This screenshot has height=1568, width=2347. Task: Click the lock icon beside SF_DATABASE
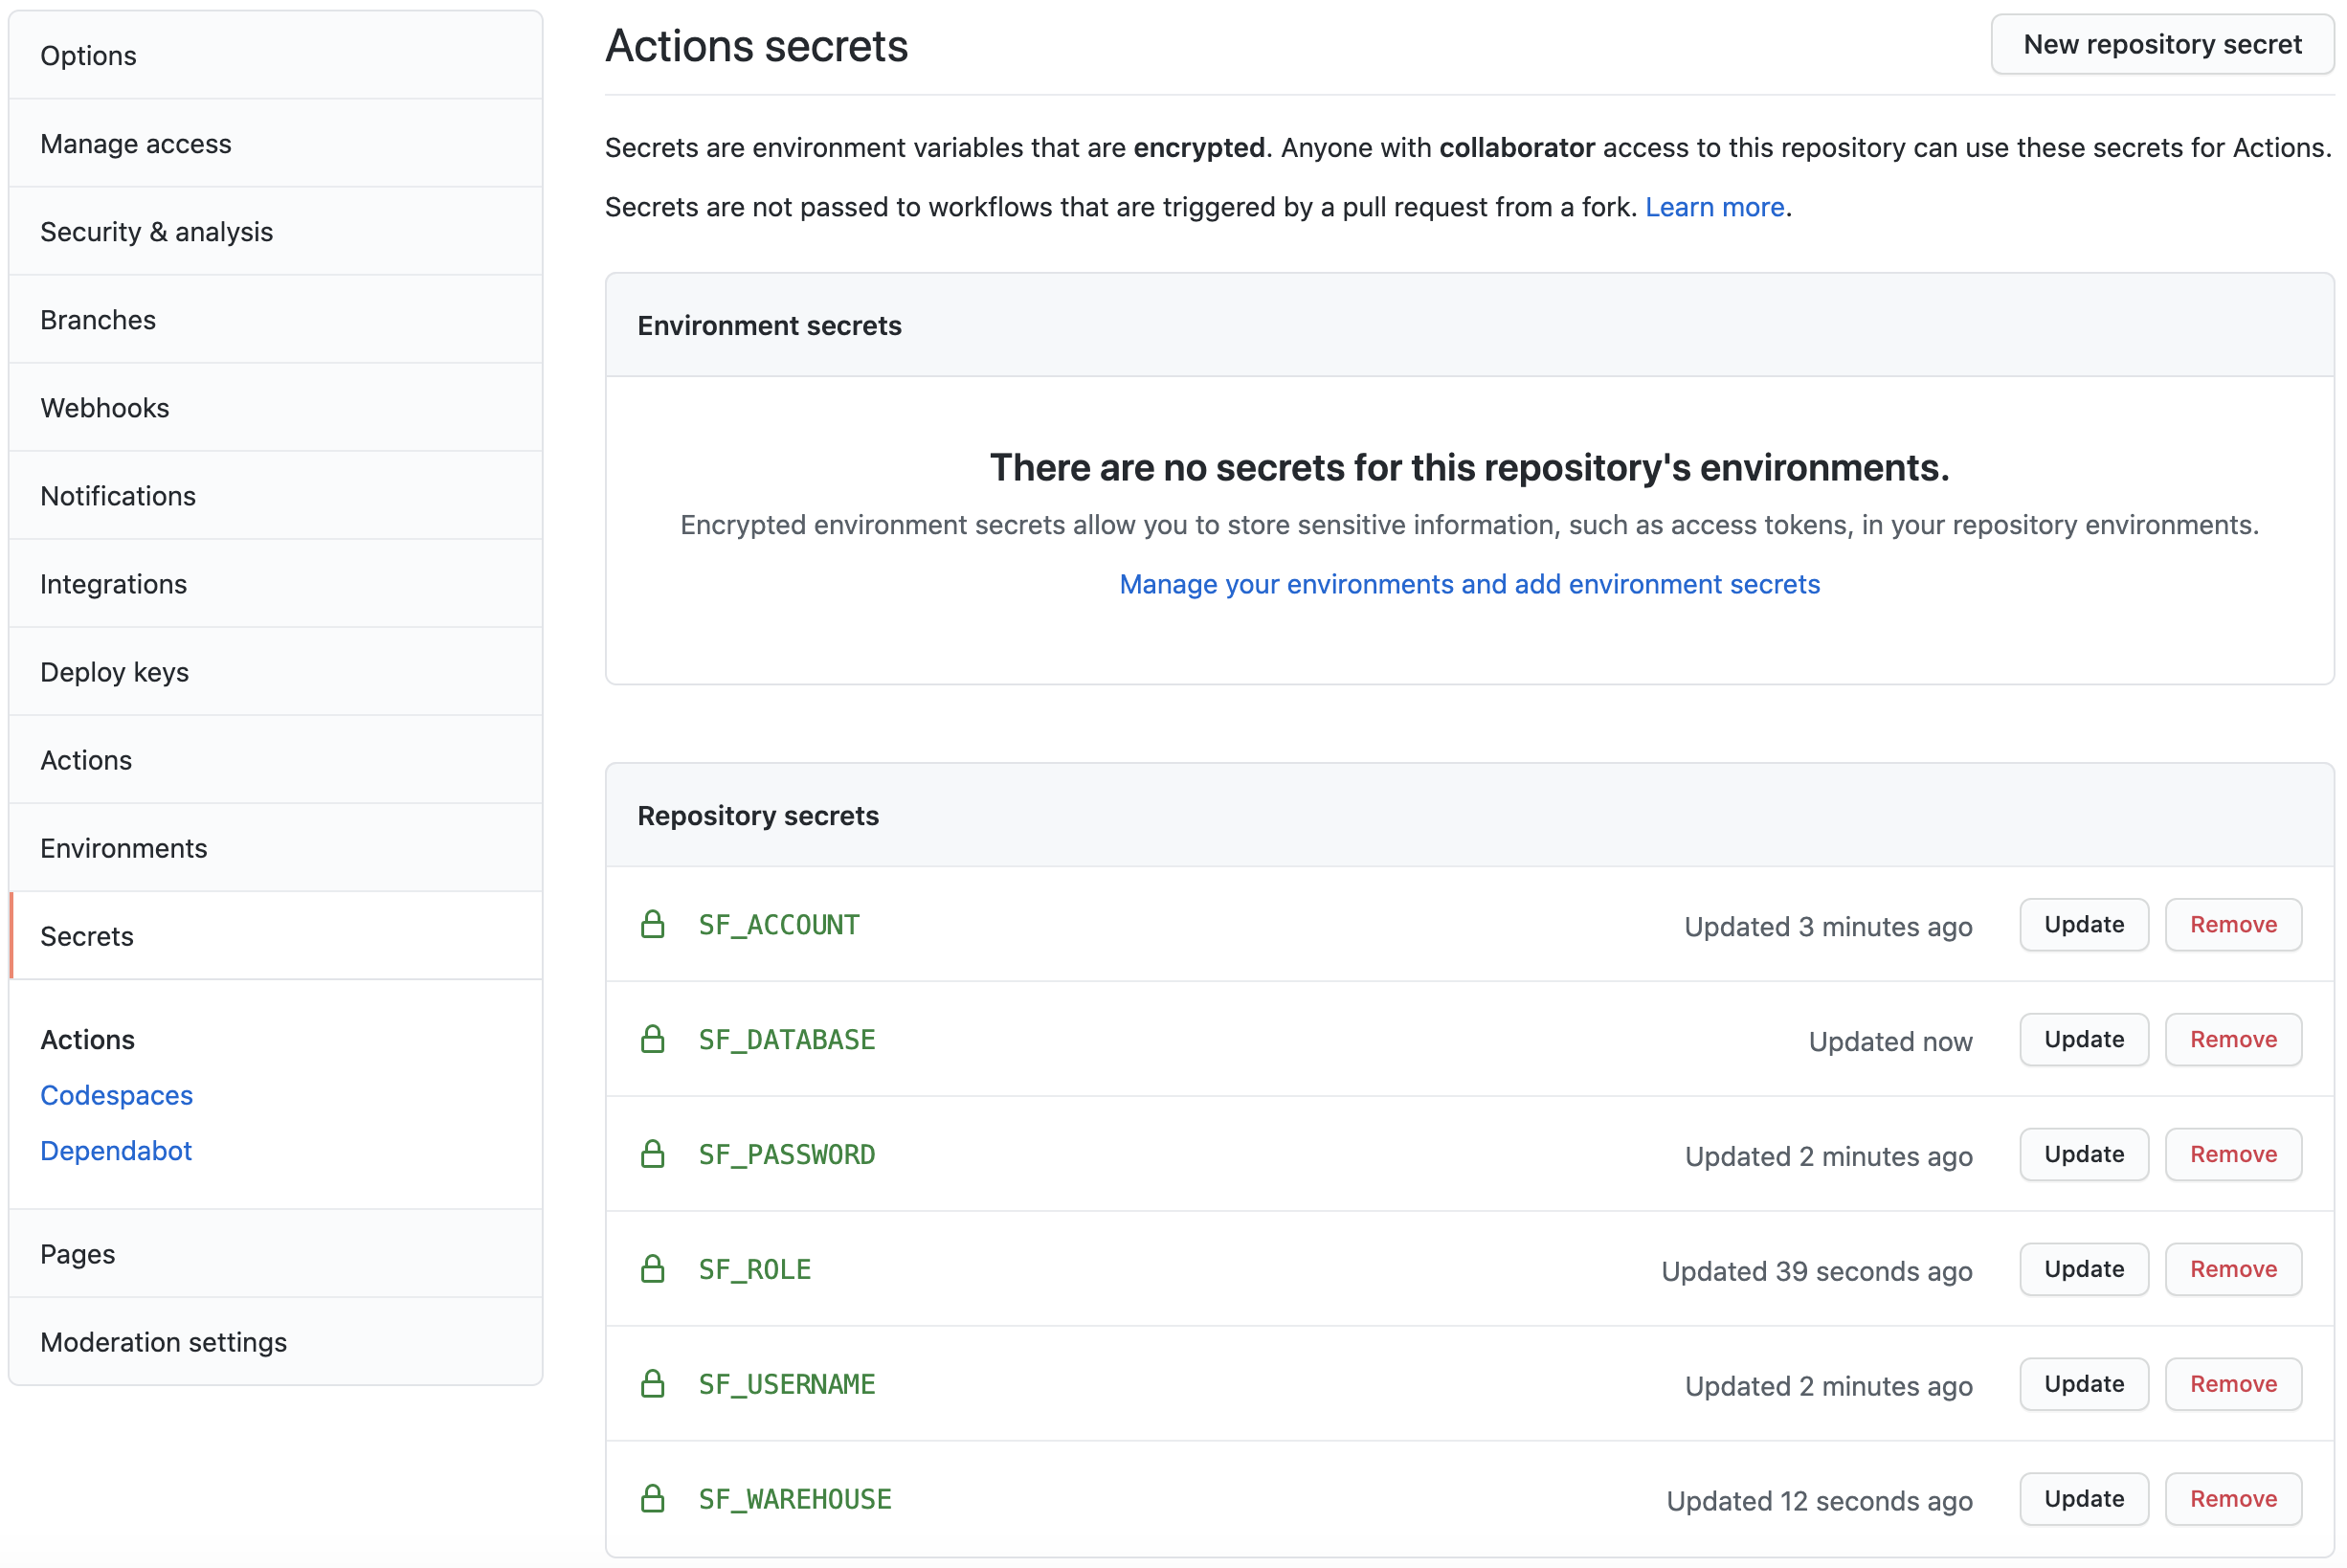(x=654, y=1040)
